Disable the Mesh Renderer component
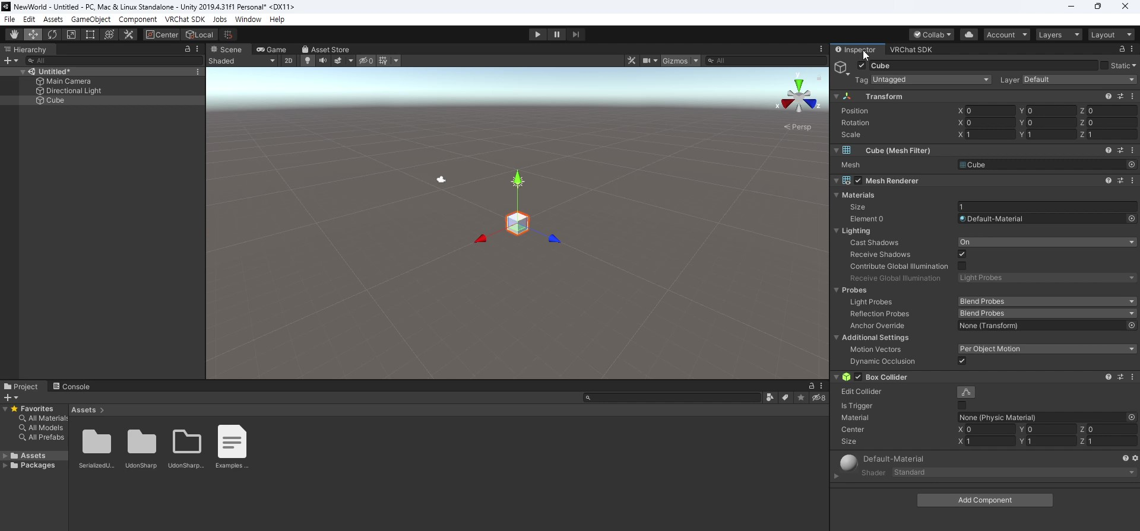The height and width of the screenshot is (531, 1140). click(858, 180)
